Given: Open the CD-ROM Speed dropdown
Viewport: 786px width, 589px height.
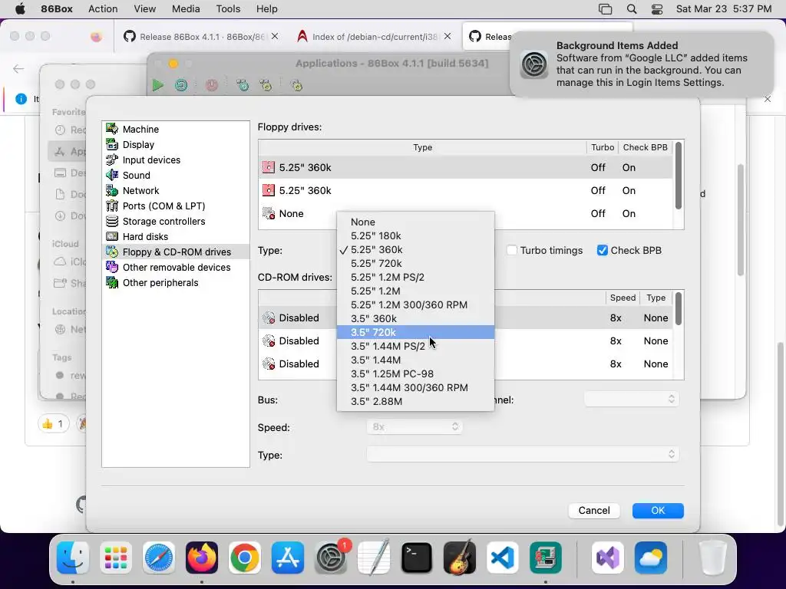Looking at the screenshot, I should [x=414, y=426].
